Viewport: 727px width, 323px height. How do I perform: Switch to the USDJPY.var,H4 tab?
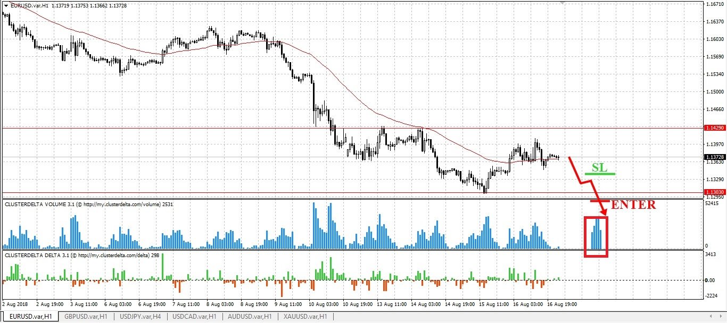pos(141,317)
